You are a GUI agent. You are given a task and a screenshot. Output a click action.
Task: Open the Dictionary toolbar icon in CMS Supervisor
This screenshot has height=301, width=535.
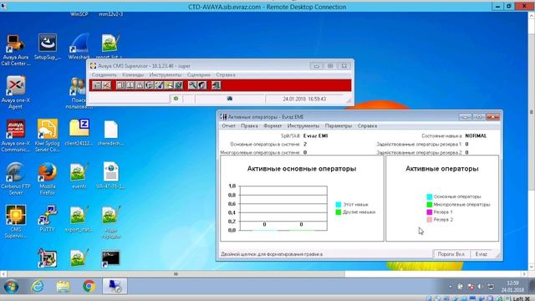click(130, 85)
